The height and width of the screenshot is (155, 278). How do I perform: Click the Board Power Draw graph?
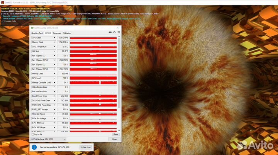tap(93, 96)
